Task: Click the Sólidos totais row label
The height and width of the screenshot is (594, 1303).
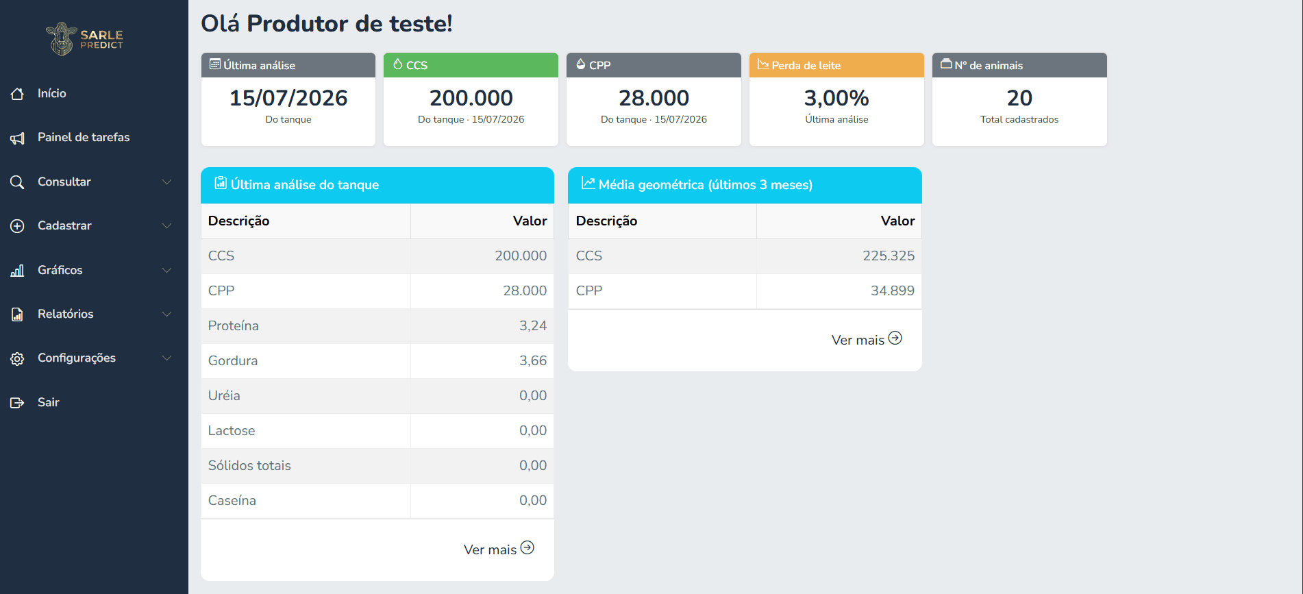Action: click(249, 465)
